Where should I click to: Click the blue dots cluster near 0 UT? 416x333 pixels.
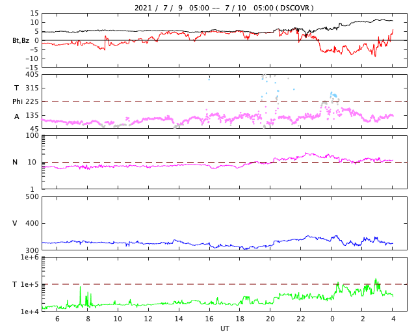(x=333, y=95)
